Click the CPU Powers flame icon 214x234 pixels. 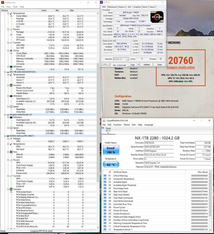[x=11, y=29]
